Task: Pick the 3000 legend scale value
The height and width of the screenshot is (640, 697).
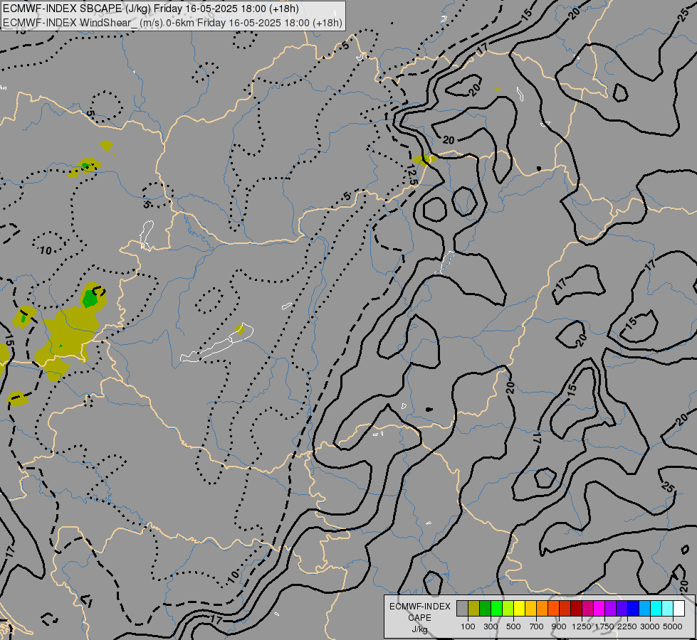Action: click(650, 626)
